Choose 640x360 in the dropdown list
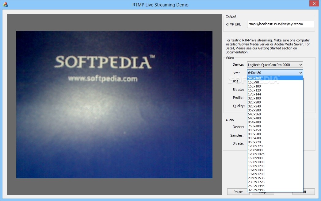321x201 pixels. [x=275, y=114]
